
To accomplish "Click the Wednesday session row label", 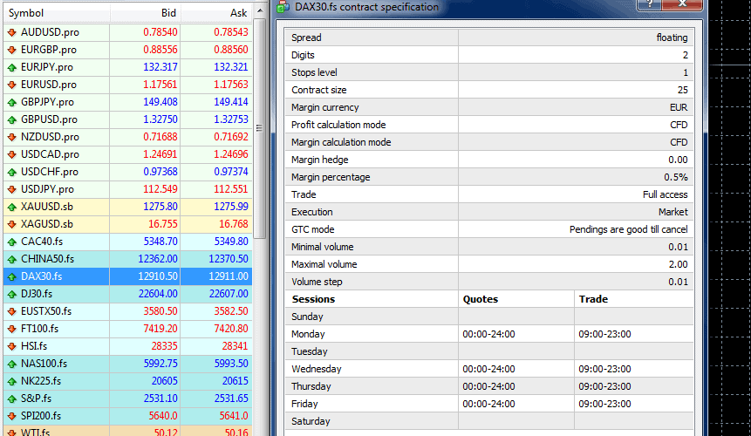I will click(316, 370).
